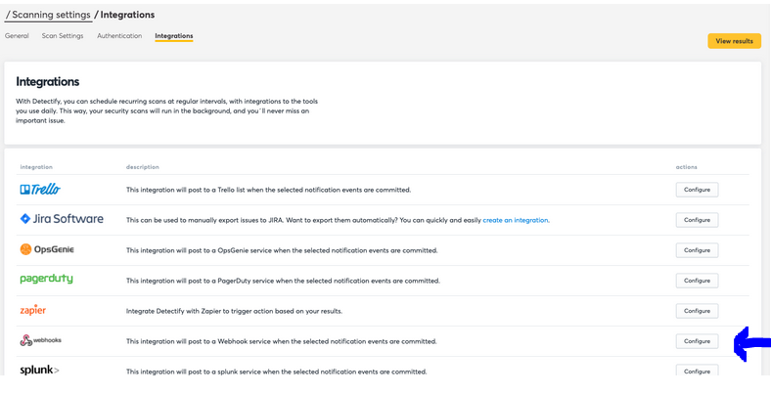Configure the Webhooks integration
771x394 pixels.
pyautogui.click(x=697, y=341)
